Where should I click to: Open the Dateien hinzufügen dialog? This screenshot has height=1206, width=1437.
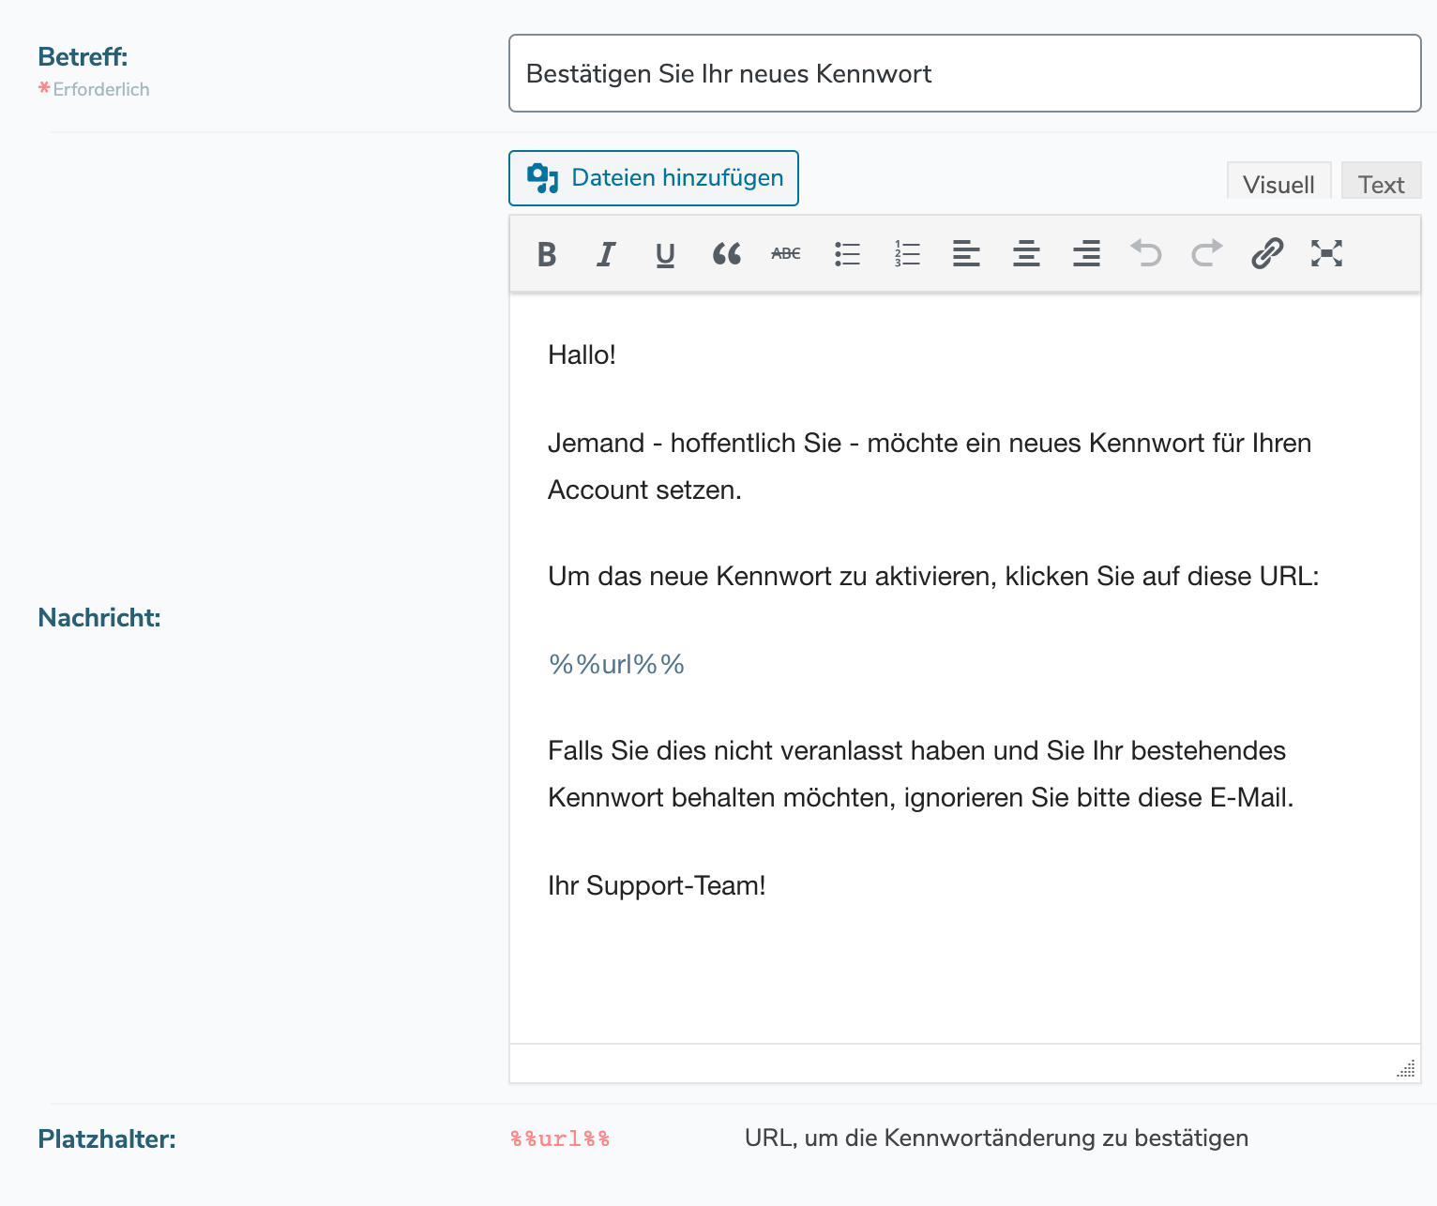[653, 178]
